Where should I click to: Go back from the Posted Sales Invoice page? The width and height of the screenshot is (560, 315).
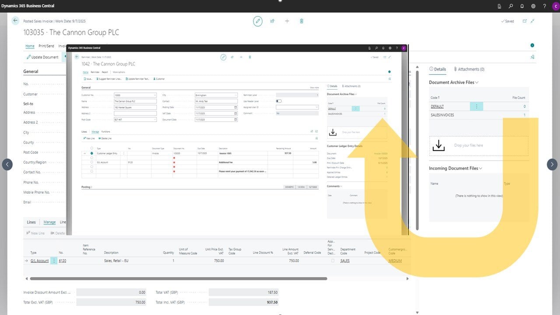pyautogui.click(x=16, y=21)
